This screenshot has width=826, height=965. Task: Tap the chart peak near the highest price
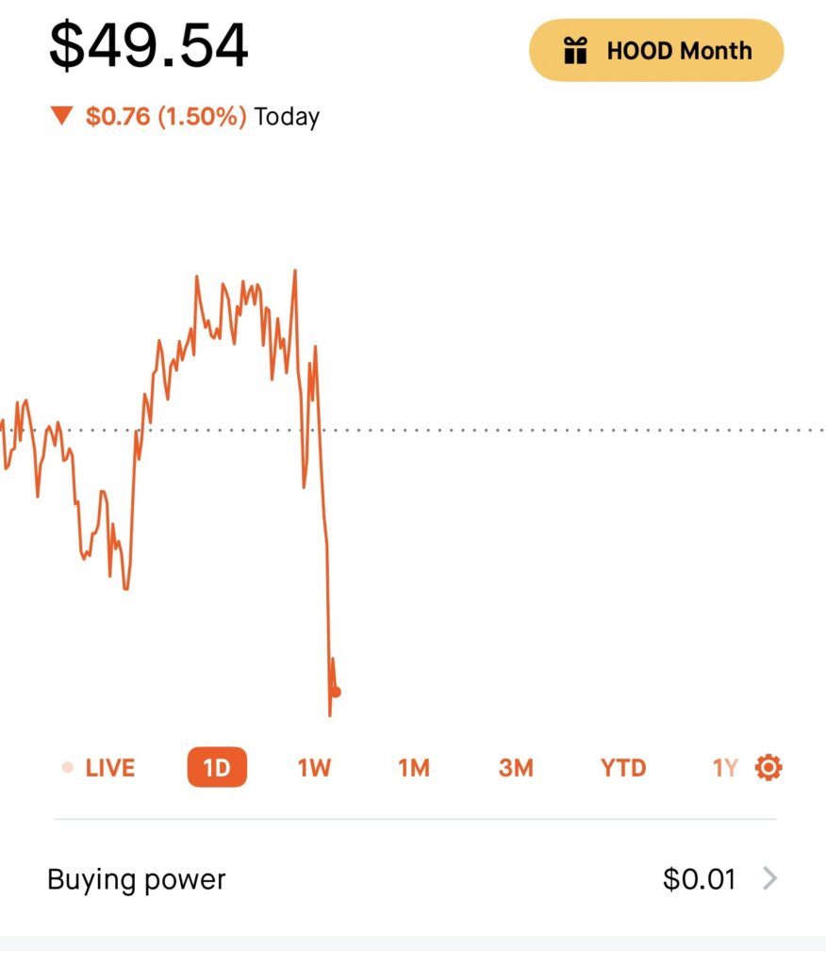[x=295, y=270]
